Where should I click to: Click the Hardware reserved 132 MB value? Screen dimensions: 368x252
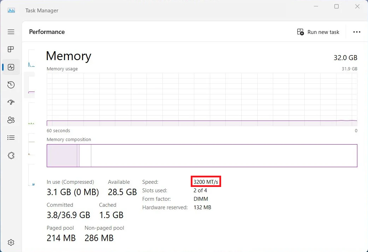[x=202, y=207]
